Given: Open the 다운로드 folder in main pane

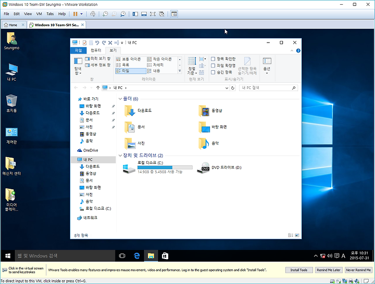Looking at the screenshot, I should [x=138, y=111].
